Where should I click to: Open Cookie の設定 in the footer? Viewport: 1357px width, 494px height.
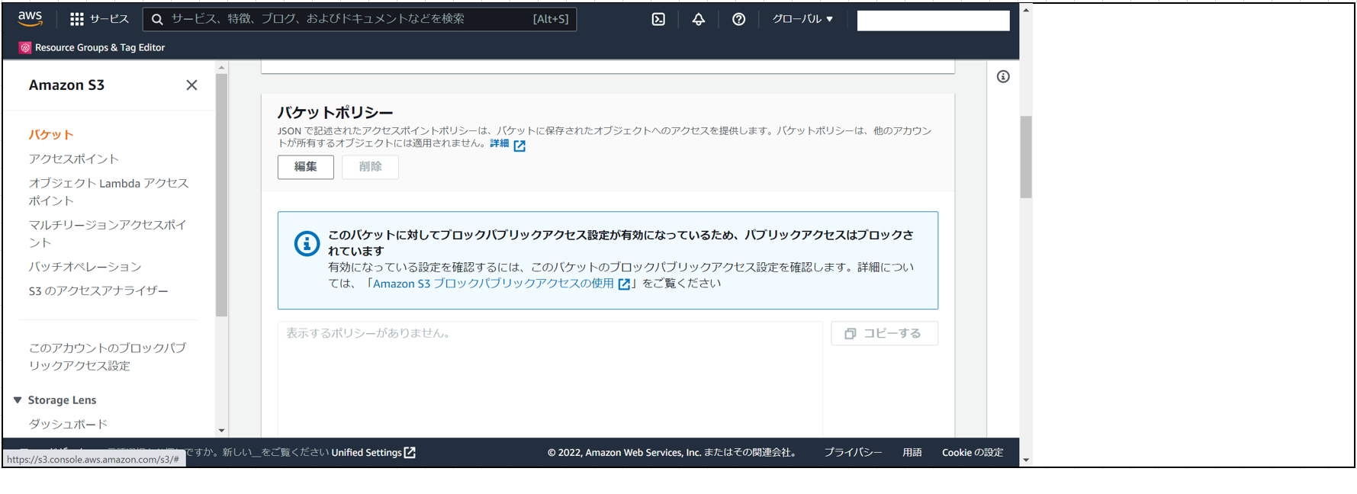pyautogui.click(x=973, y=452)
